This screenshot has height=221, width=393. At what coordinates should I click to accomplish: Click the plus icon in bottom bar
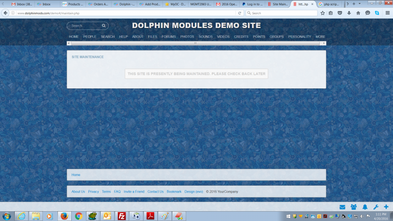[x=386, y=207]
